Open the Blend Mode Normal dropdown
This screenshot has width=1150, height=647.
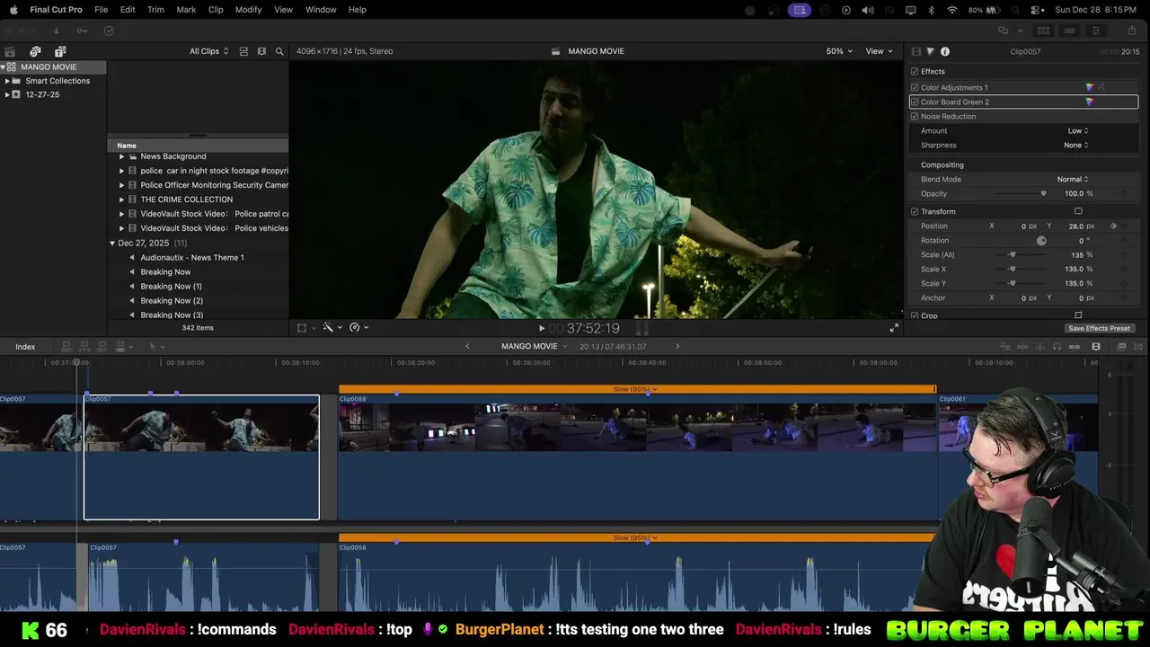pyautogui.click(x=1072, y=179)
